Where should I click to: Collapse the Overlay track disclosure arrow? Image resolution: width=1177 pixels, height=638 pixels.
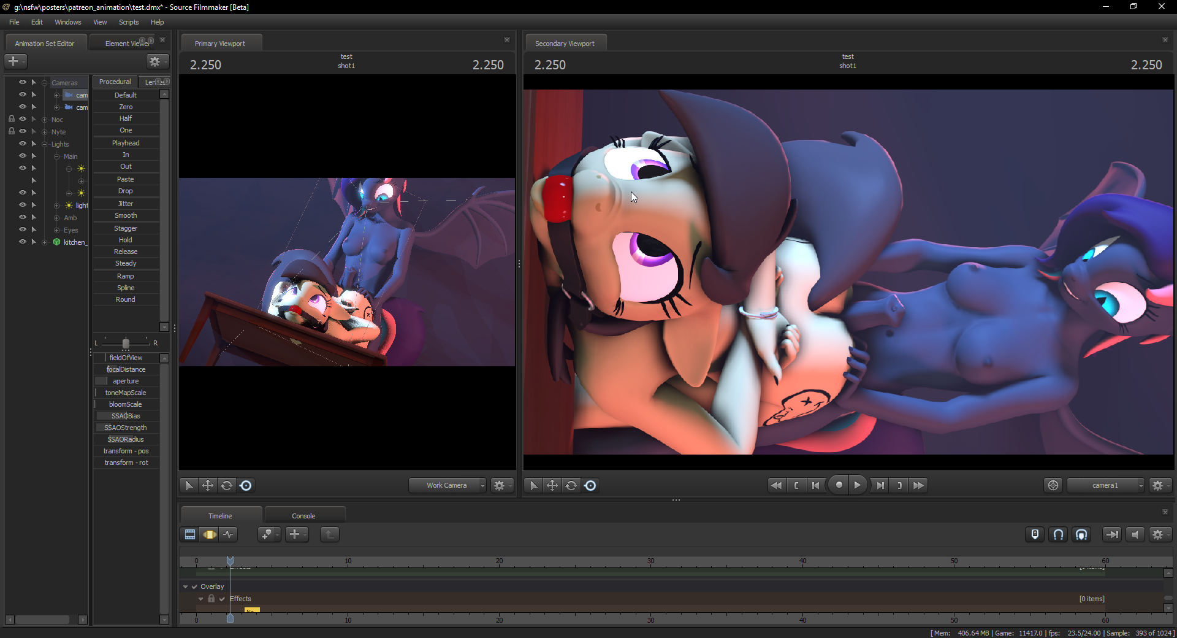click(185, 586)
